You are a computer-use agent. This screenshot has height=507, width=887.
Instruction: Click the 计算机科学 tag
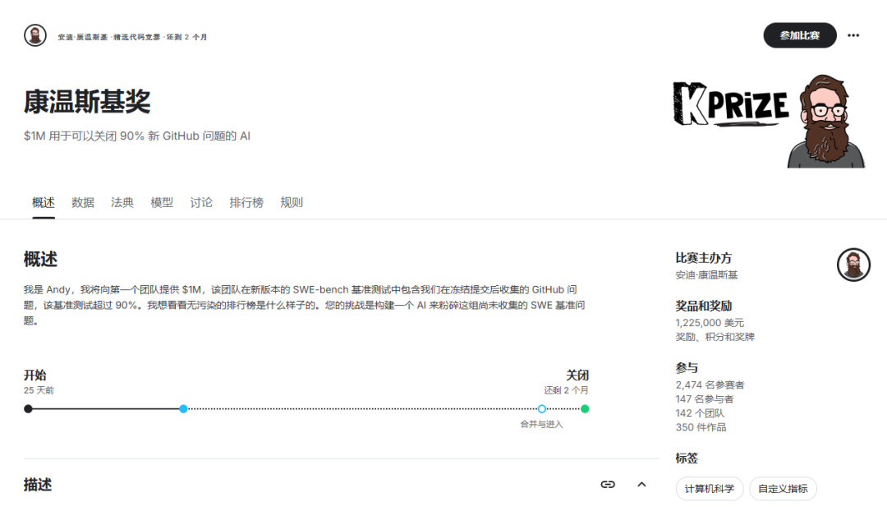(x=710, y=489)
